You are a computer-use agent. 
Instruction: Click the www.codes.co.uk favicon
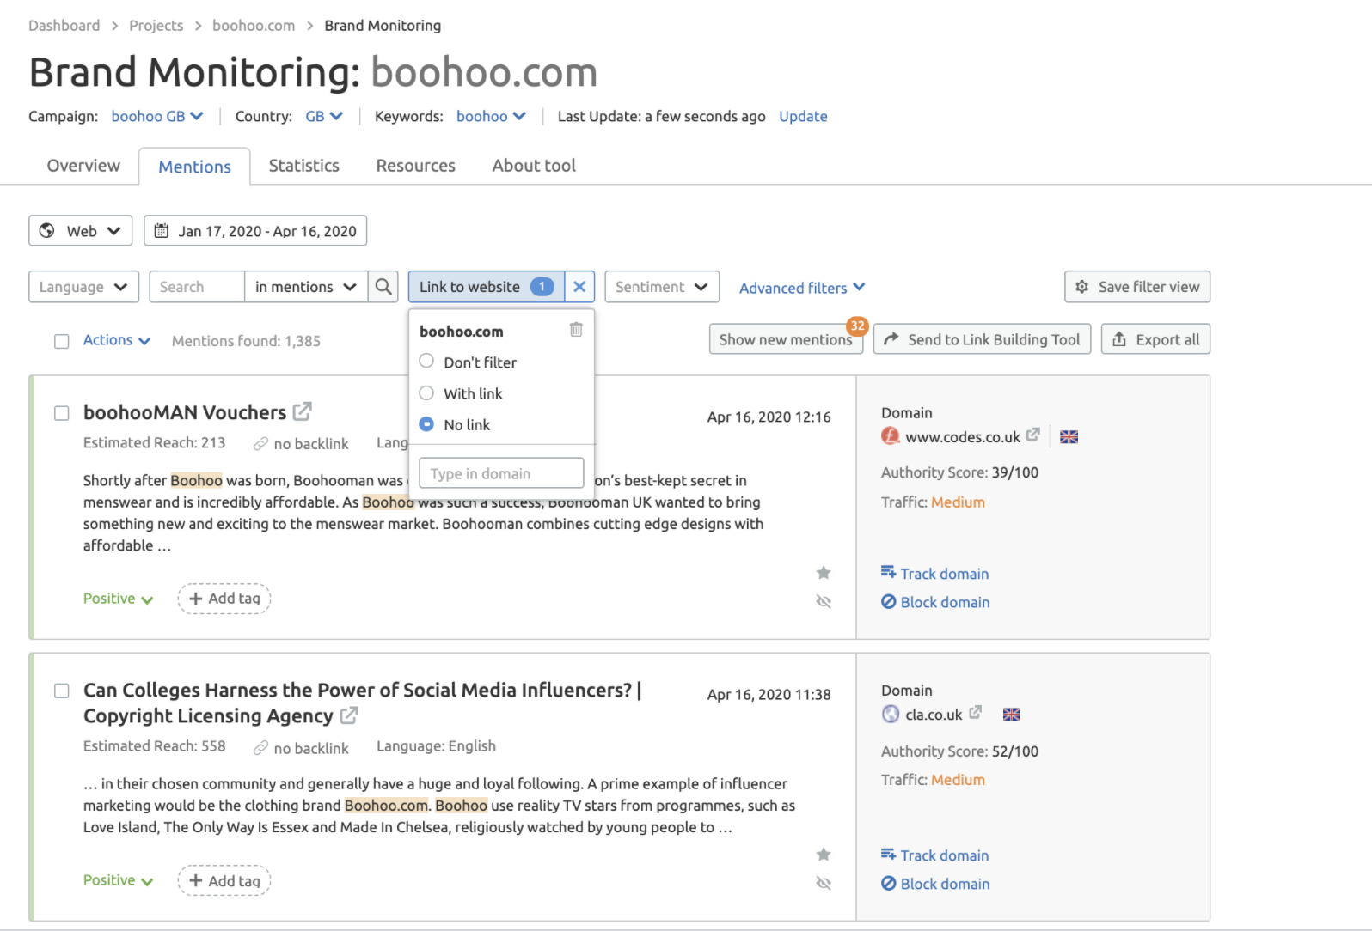coord(891,436)
